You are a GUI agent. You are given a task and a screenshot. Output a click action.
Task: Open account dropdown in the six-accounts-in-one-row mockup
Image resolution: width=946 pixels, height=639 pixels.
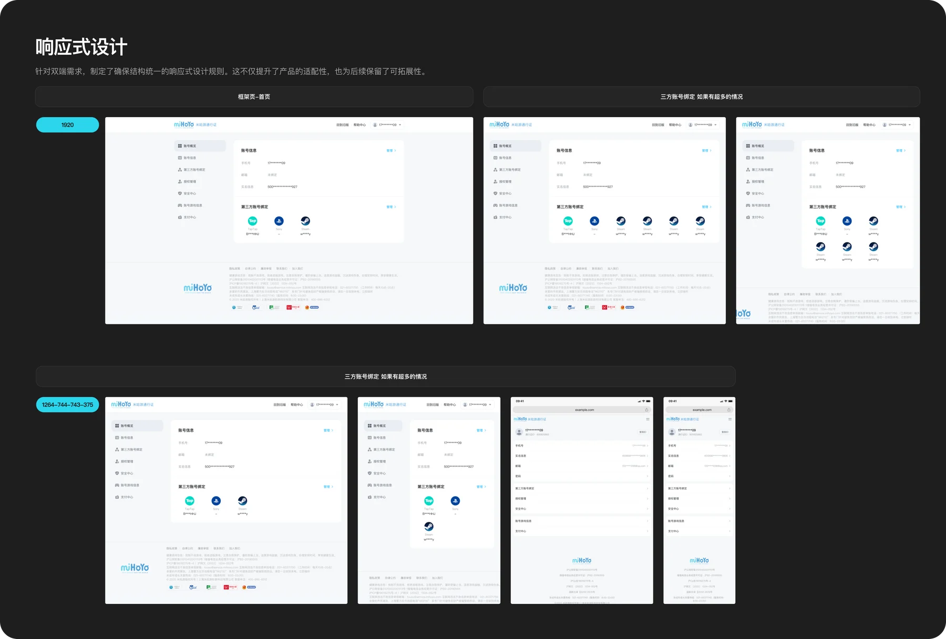point(703,125)
